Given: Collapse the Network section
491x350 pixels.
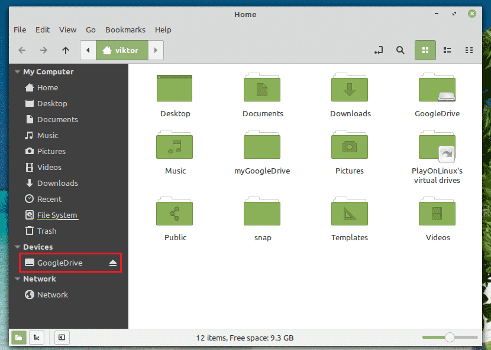Looking at the screenshot, I should pyautogui.click(x=17, y=279).
